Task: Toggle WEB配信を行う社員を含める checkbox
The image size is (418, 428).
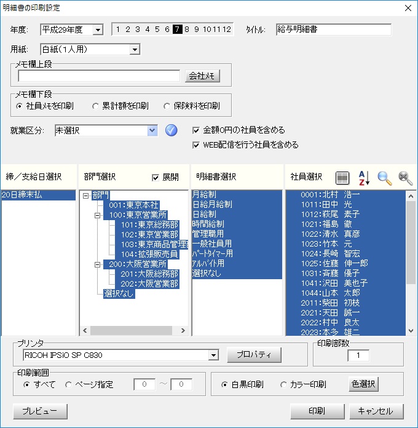Action: coord(196,145)
